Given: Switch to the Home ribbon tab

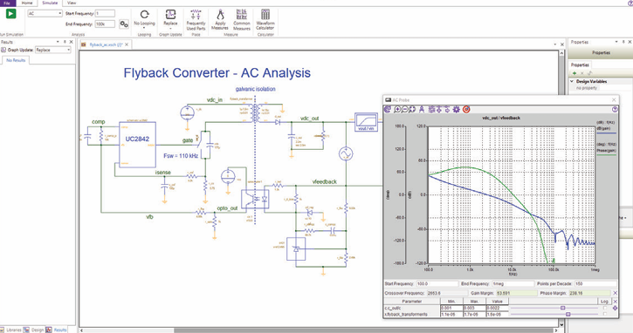Looking at the screenshot, I should pos(27,3).
